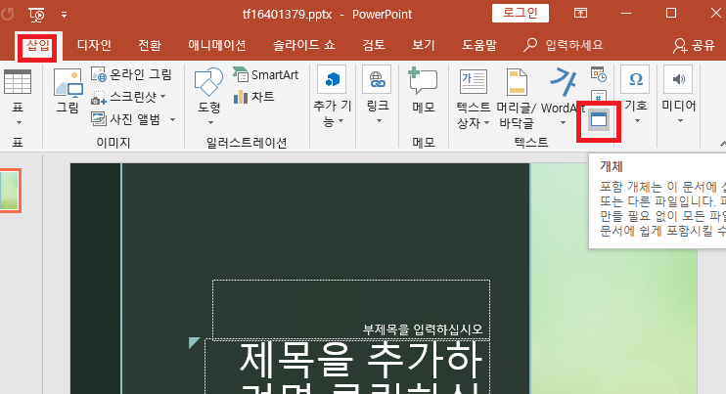Screen dimensions: 726x394
Task: Click the 추가 기능 add-ins icon
Action: pyautogui.click(x=332, y=79)
